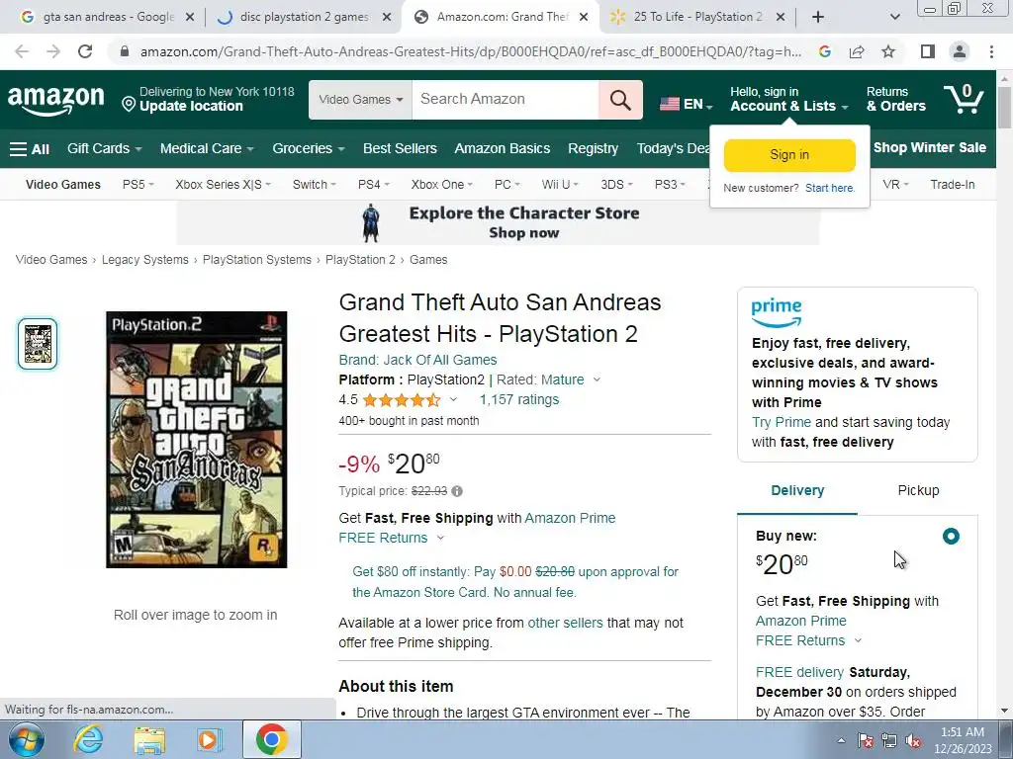Viewport: 1013px width, 759px height.
Task: Click the share page icon in address bar
Action: pyautogui.click(x=857, y=51)
